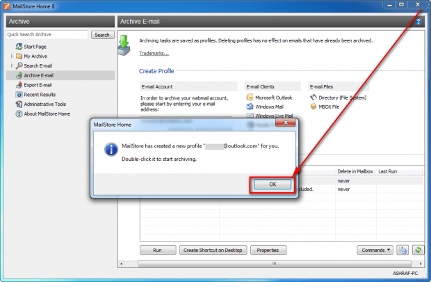This screenshot has width=431, height=282.
Task: Click the E-mail Account section header
Action: tap(188, 86)
